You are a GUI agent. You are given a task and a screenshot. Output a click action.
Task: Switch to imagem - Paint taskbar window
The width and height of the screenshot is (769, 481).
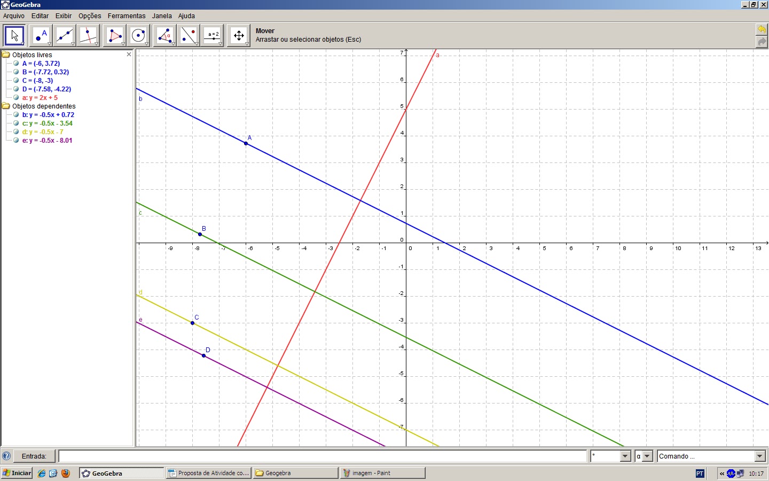click(383, 474)
